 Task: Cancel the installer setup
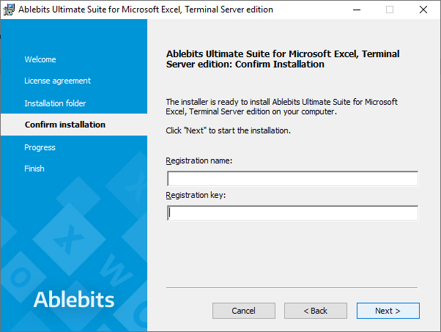[243, 311]
